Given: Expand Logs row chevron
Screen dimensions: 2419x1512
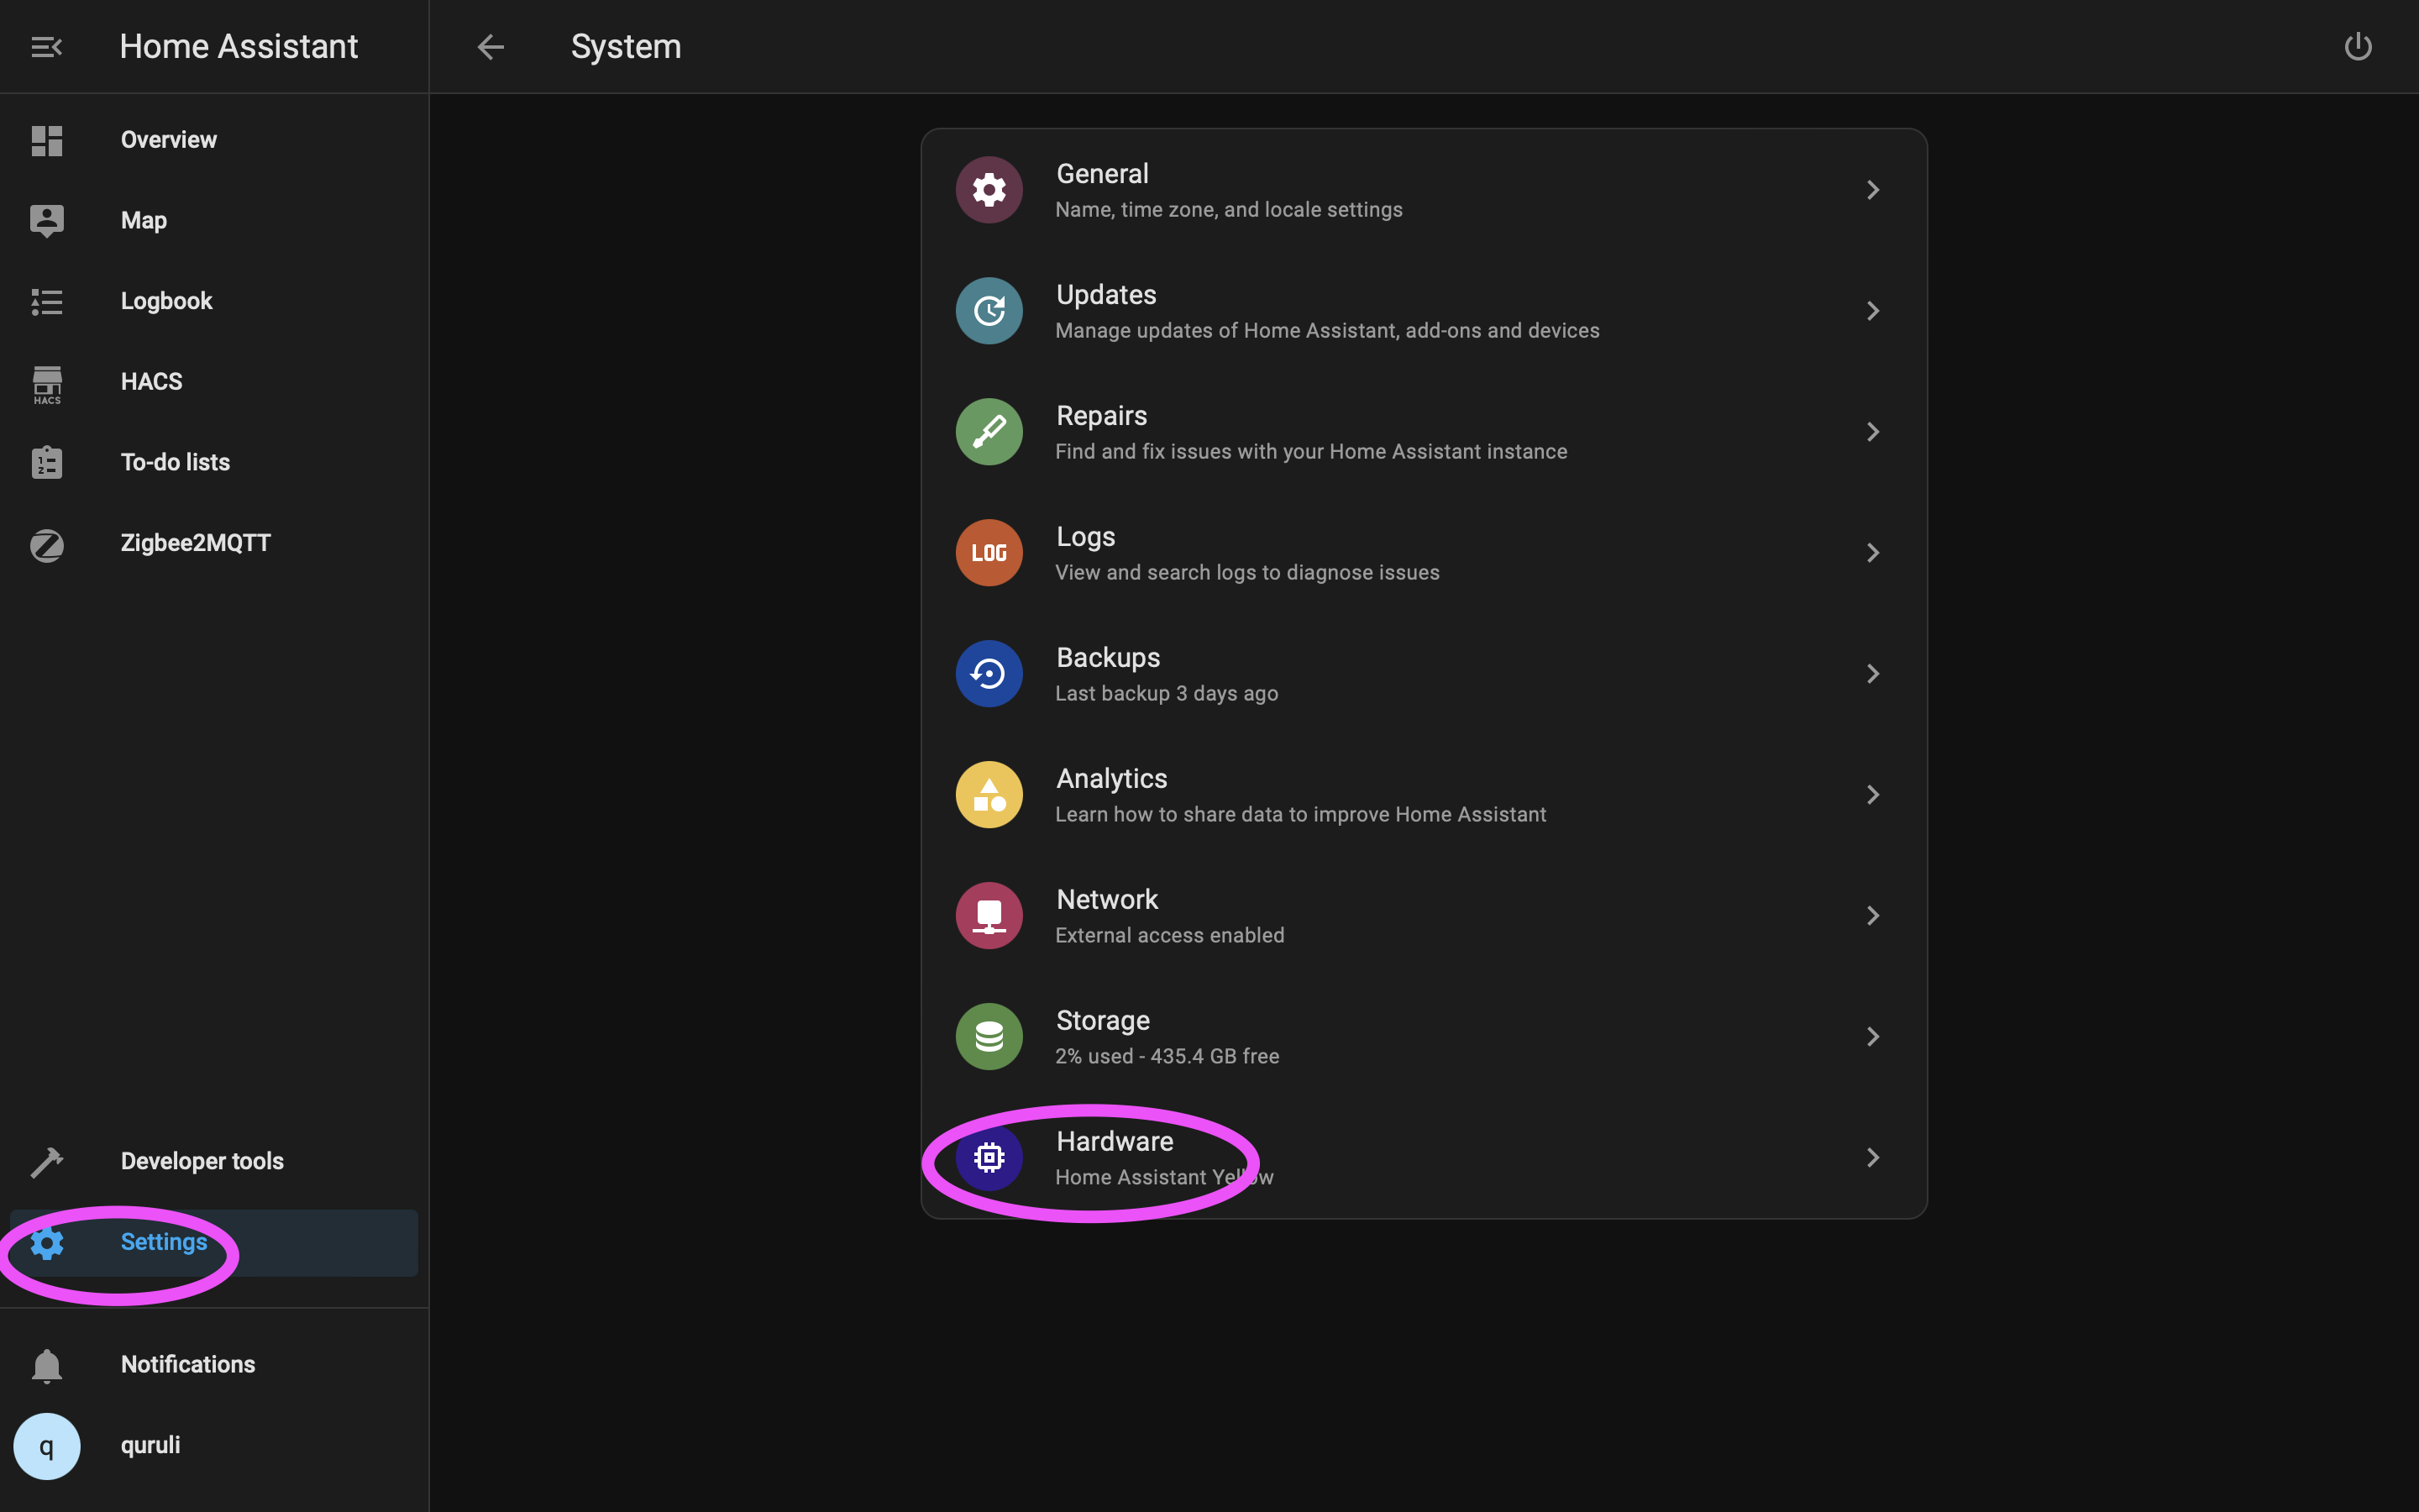Looking at the screenshot, I should (1873, 553).
